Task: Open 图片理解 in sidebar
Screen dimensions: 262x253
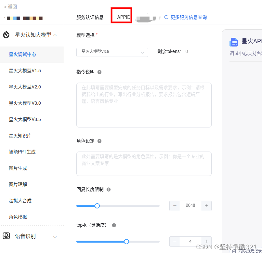Action: pyautogui.click(x=18, y=184)
